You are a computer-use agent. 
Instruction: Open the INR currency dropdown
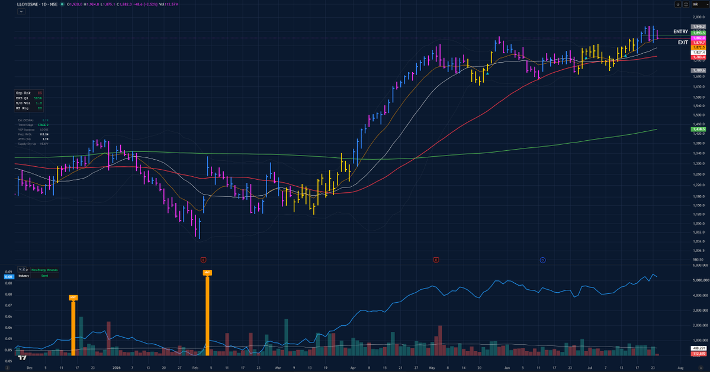[699, 5]
